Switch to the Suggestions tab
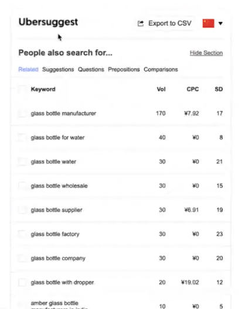Screen dimensions: 248x309 point(58,70)
